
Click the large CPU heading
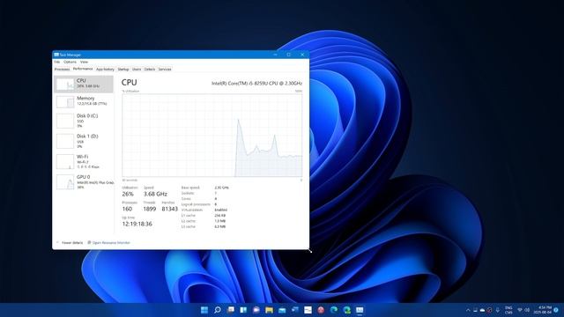(x=130, y=82)
